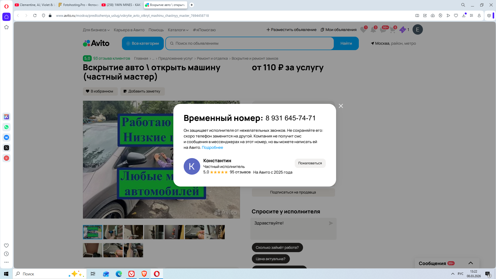Open Opera downloads icon

pyautogui.click(x=464, y=16)
